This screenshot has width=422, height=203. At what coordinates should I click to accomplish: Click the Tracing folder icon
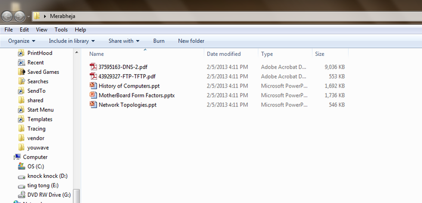click(22, 129)
